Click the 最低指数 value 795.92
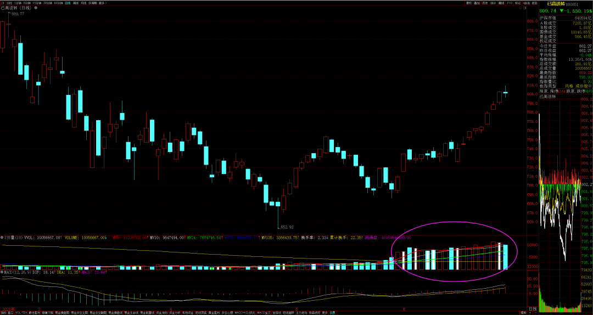The height and width of the screenshot is (315, 593). 585,77
